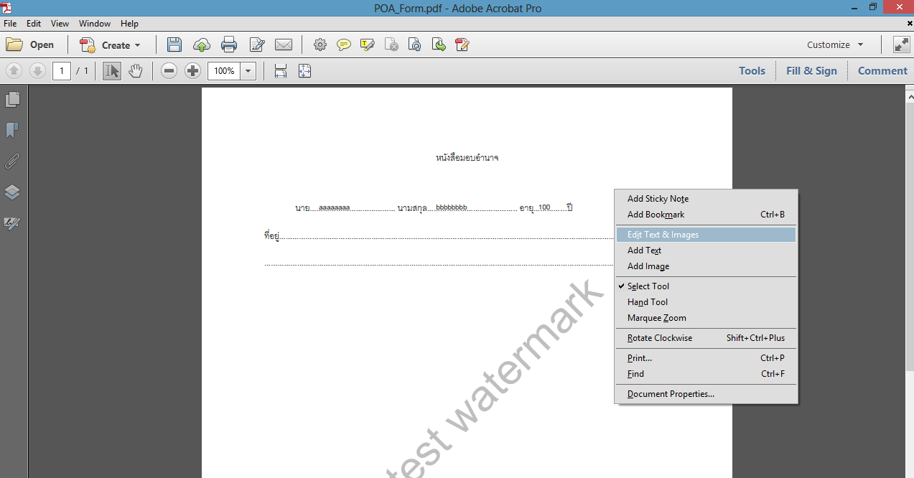Click the edit text page icon with pencil
The width and height of the screenshot is (914, 478).
(x=462, y=44)
